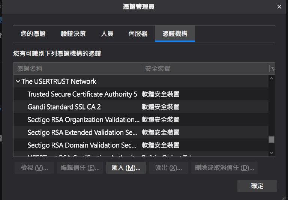Click the scrollbar down arrow in the certificate list

(271, 153)
